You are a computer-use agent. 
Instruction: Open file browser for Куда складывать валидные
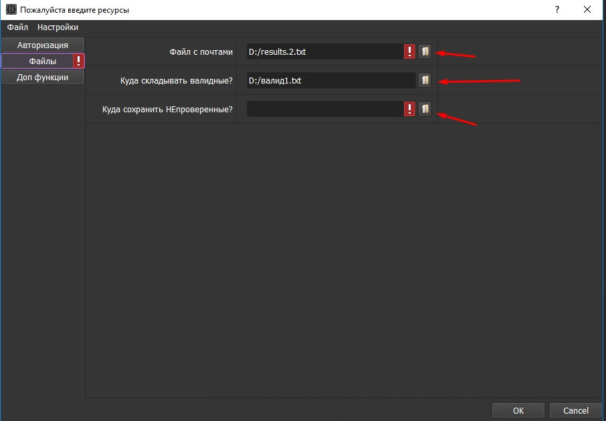point(425,80)
